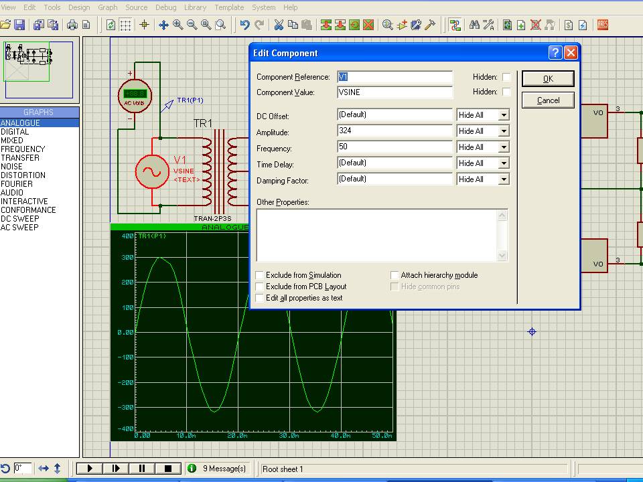
Task: Check Exclude from PCB Layout option
Action: 260,287
